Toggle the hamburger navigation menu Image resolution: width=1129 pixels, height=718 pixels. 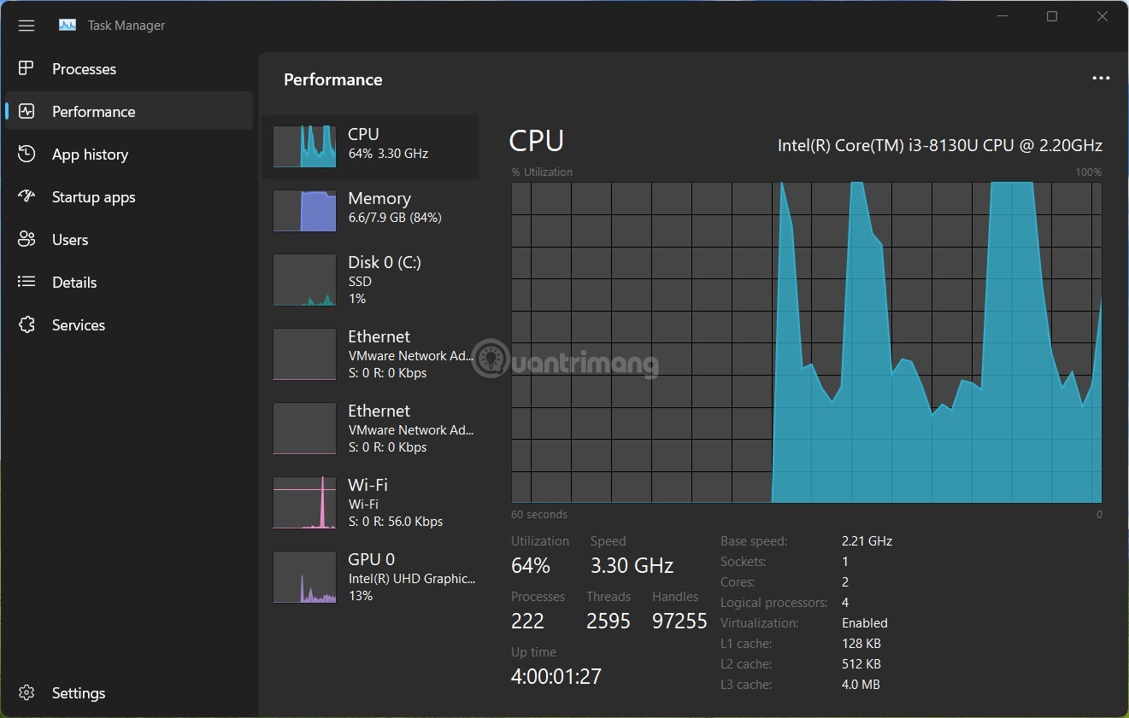[26, 26]
